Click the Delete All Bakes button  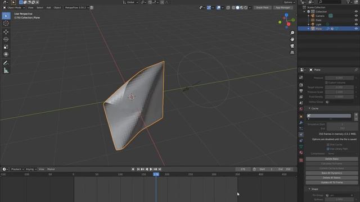[x=332, y=178]
